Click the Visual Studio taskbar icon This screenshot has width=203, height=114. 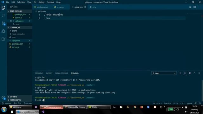click(x=43, y=112)
